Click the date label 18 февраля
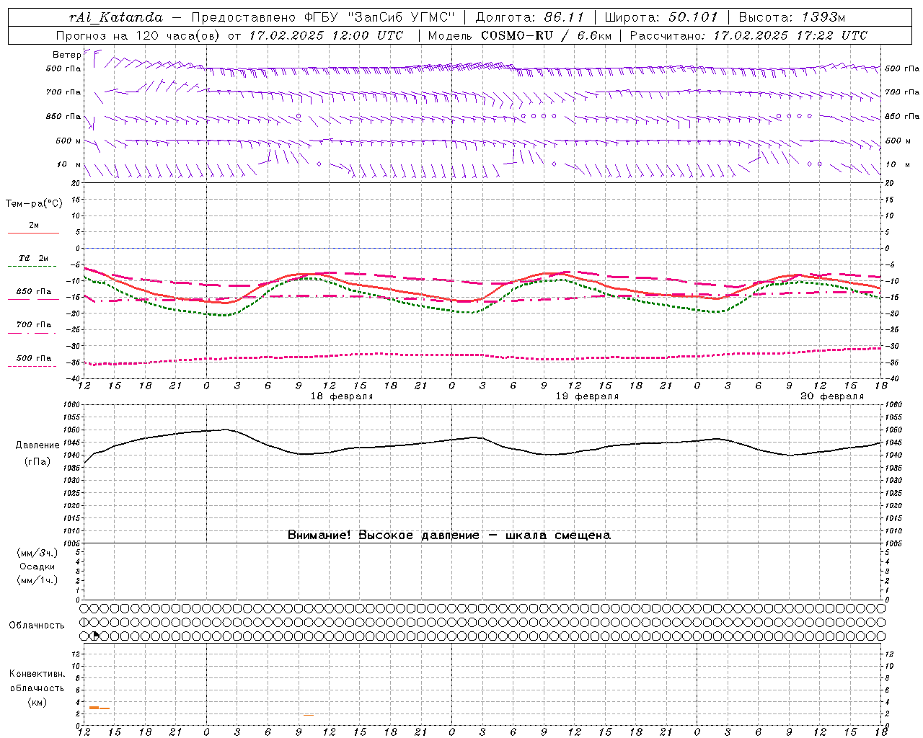This screenshot has height=738, width=923. coord(342,396)
